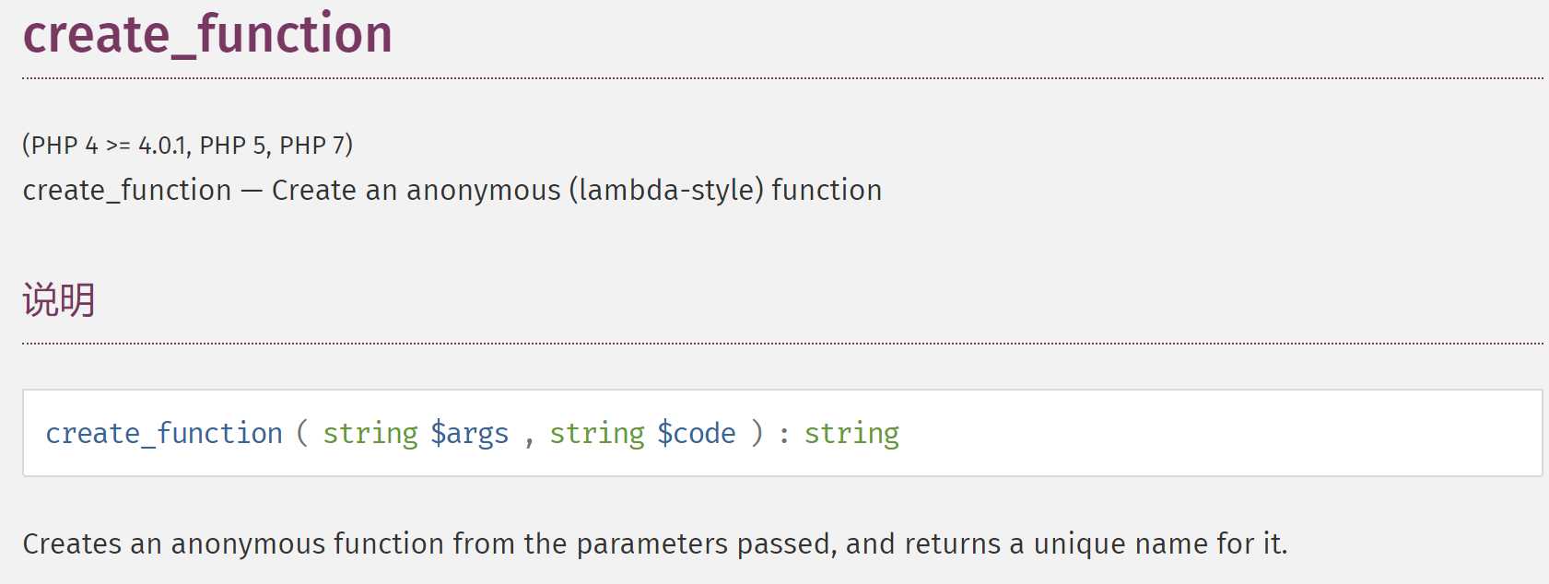This screenshot has width=1549, height=584.
Task: Click the 'Create an anonymous (lambda-style) function' description
Action: (577, 190)
